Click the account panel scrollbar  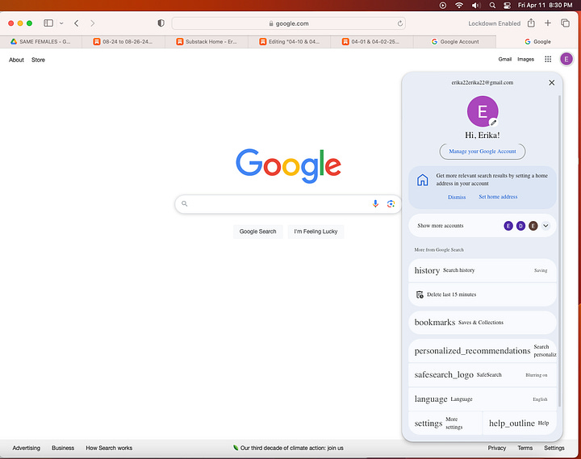tap(559, 250)
